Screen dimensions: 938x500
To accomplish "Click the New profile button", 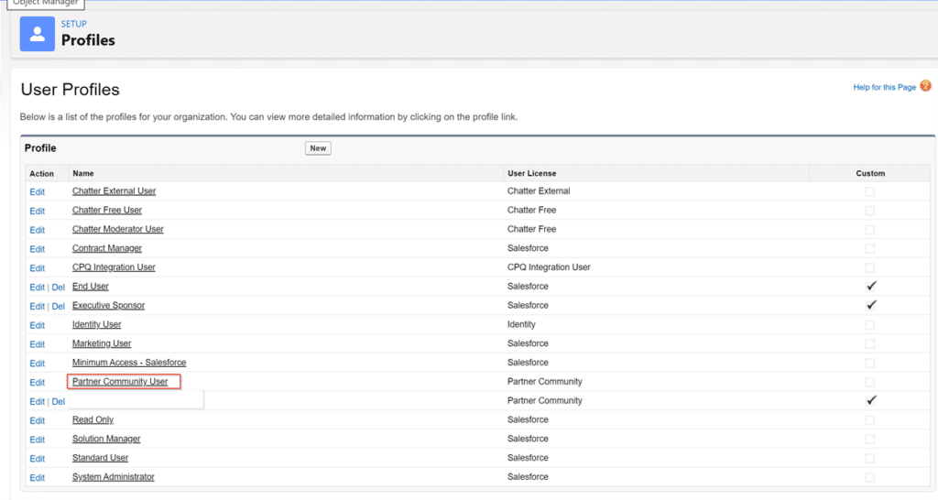I will (318, 148).
